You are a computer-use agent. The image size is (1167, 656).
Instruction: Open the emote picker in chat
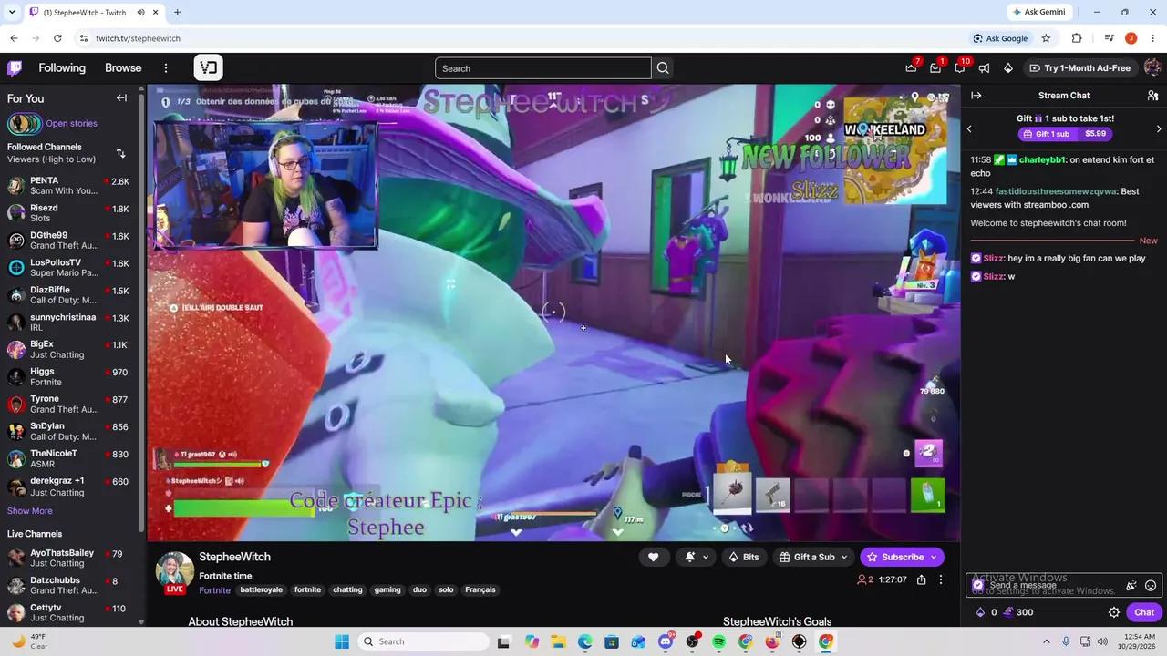pyautogui.click(x=1151, y=586)
